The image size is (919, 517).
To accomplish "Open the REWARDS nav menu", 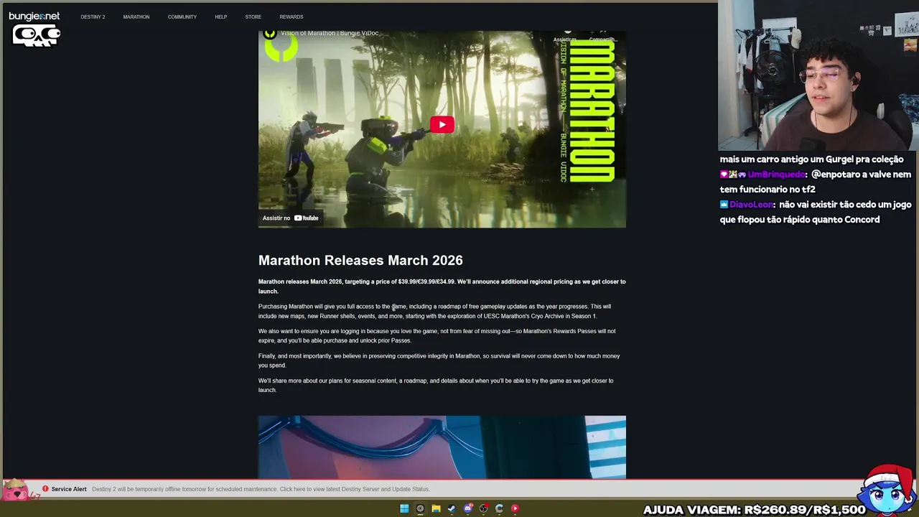I will tap(291, 17).
